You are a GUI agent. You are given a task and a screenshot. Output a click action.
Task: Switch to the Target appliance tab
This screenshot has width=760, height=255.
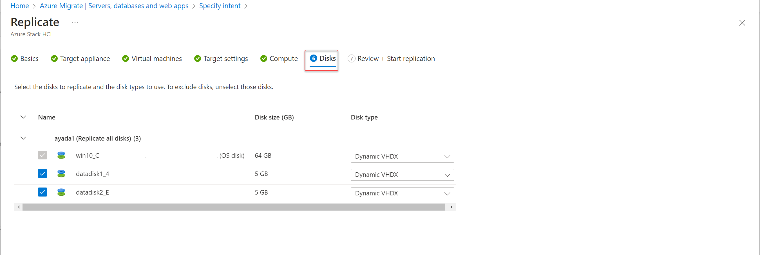(80, 59)
